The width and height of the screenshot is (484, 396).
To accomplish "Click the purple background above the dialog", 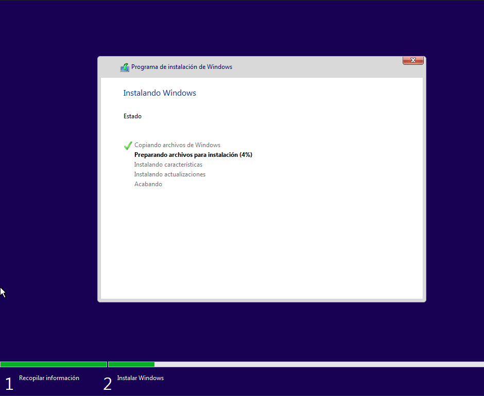I will (x=242, y=28).
